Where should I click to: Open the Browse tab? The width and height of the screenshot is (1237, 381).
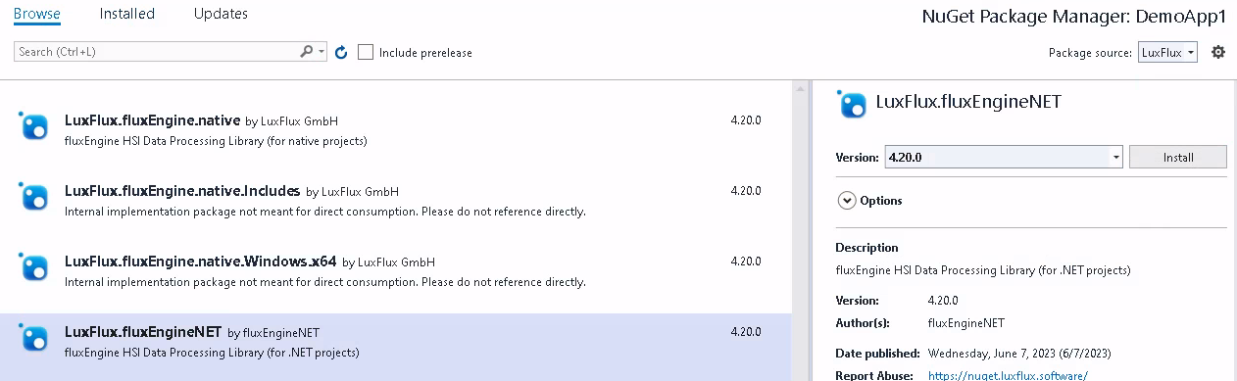(37, 14)
